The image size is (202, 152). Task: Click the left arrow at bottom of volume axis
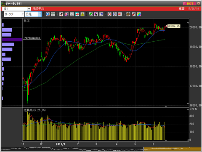coord(188,140)
